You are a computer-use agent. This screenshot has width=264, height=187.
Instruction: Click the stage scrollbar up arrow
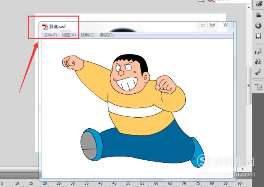pos(249,7)
